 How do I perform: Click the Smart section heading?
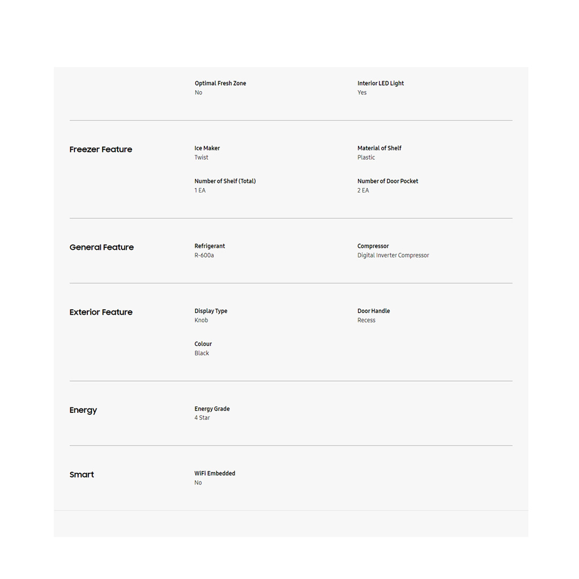pos(81,474)
